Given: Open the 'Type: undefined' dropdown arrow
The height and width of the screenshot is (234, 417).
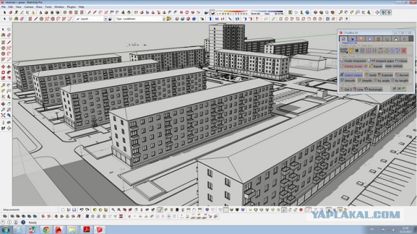Looking at the screenshot, I should tap(164, 19).
